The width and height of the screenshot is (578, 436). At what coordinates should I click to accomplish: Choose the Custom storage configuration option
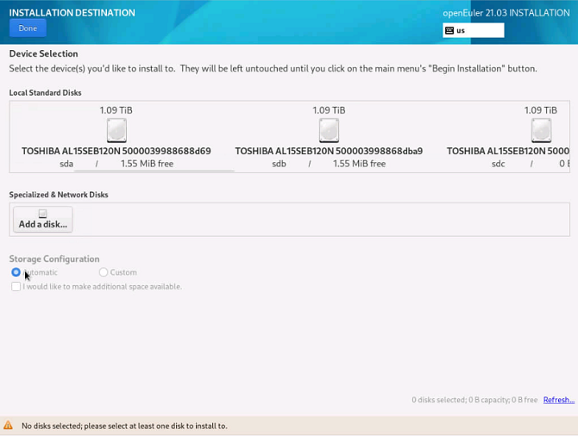104,272
